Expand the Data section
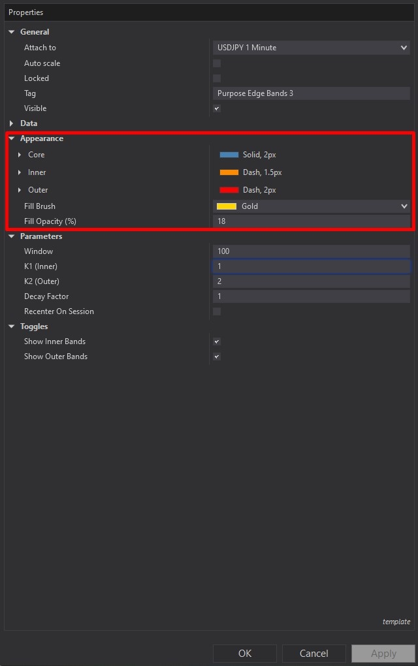This screenshot has width=418, height=666. pyautogui.click(x=12, y=123)
